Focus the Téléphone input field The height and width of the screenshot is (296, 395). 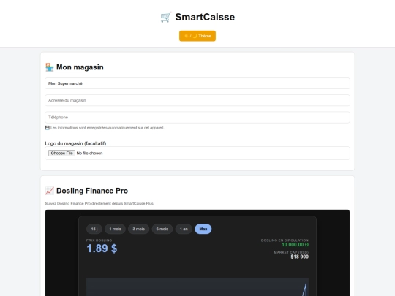197,117
